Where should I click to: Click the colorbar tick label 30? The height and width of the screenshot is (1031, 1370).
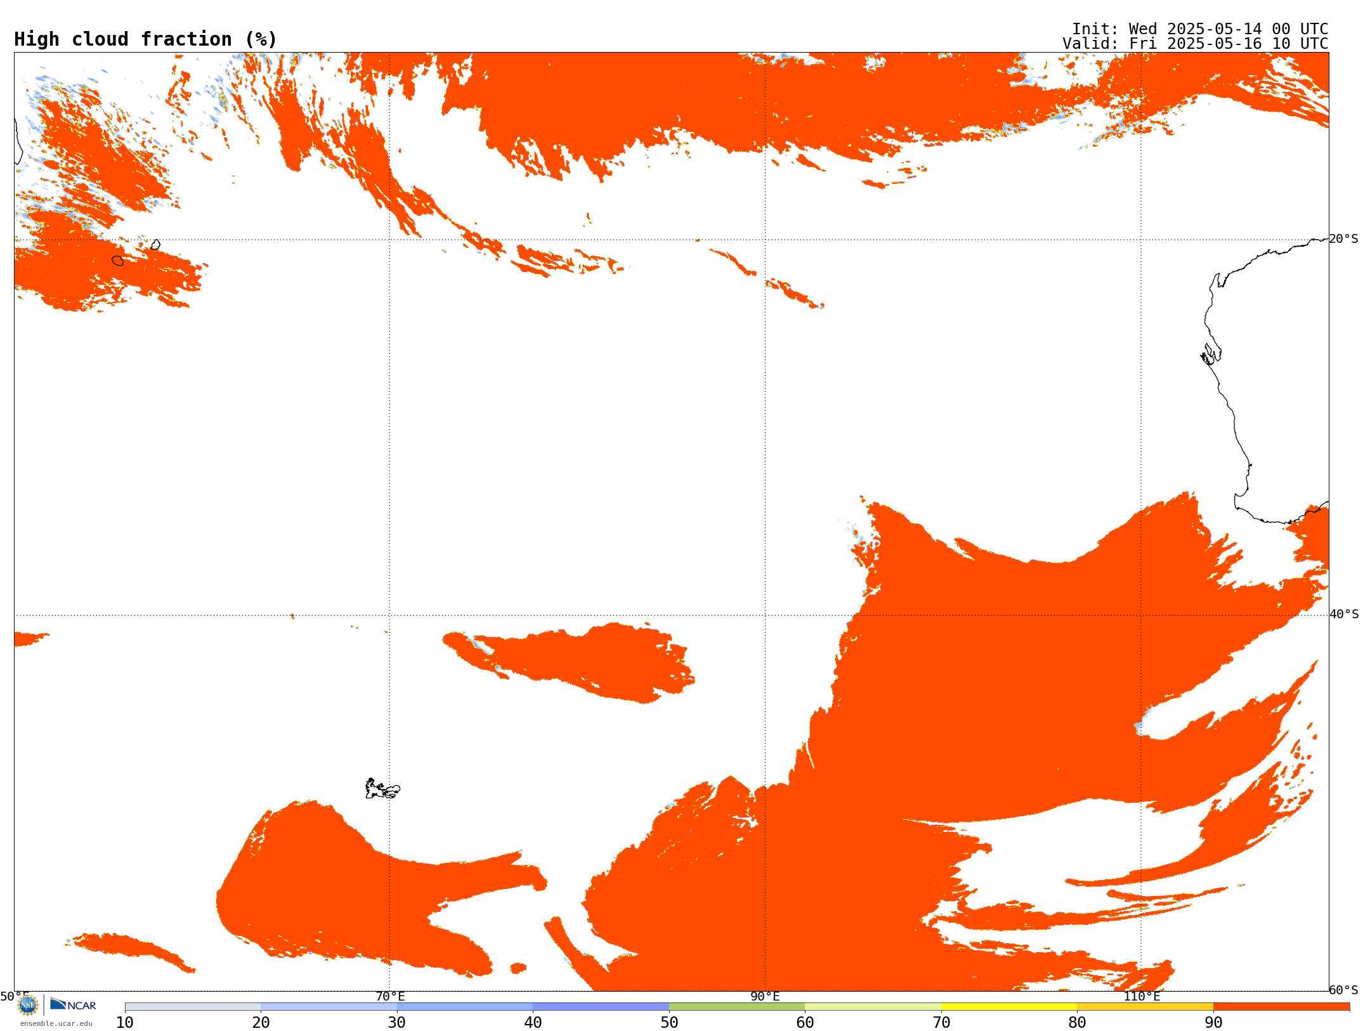coord(397,1023)
